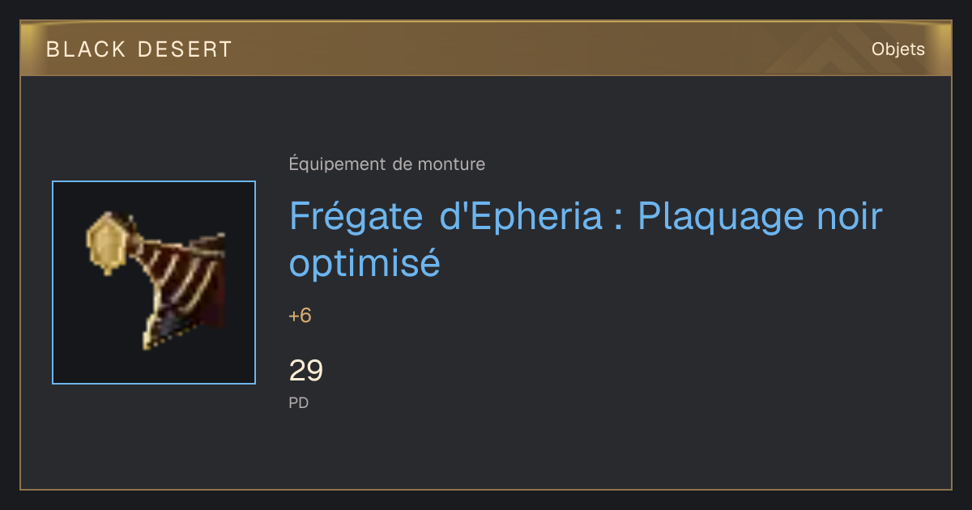The image size is (972, 510).
Task: Click the word "optimisé" in the title
Action: [x=365, y=263]
